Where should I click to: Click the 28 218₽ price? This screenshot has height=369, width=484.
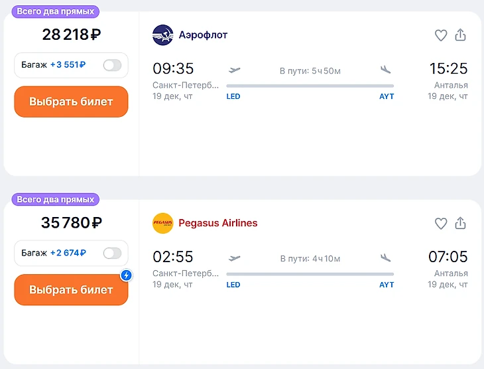pyautogui.click(x=71, y=35)
